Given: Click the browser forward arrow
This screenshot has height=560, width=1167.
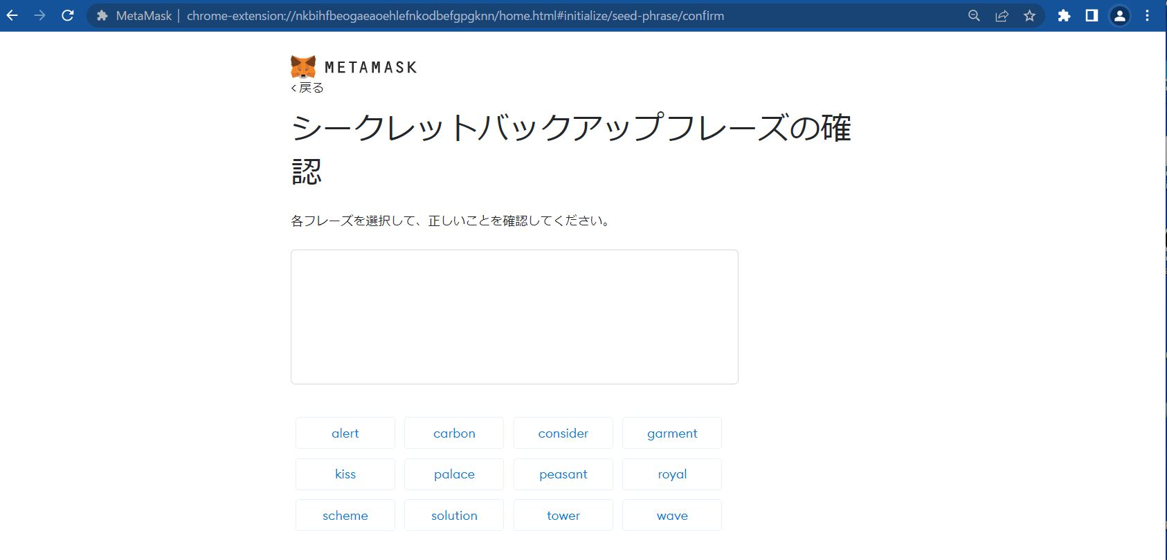Looking at the screenshot, I should [x=40, y=15].
